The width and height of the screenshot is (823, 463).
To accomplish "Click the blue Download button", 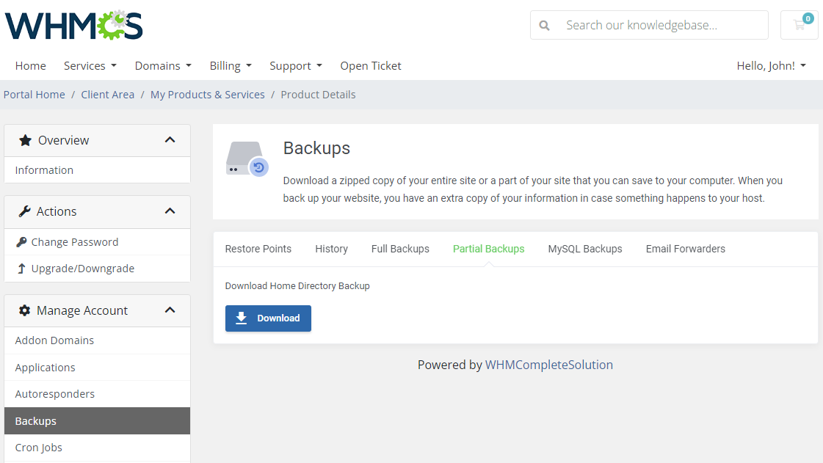I will pyautogui.click(x=268, y=318).
